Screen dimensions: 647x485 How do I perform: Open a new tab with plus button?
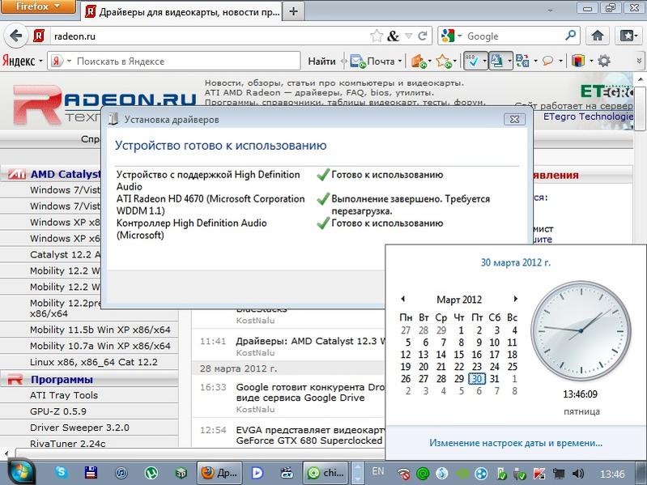pyautogui.click(x=293, y=11)
